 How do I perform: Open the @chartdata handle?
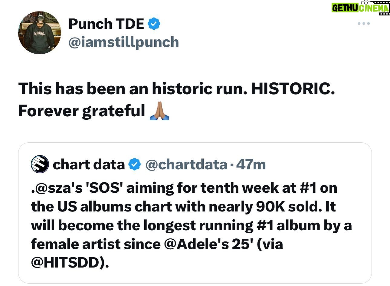coord(186,165)
